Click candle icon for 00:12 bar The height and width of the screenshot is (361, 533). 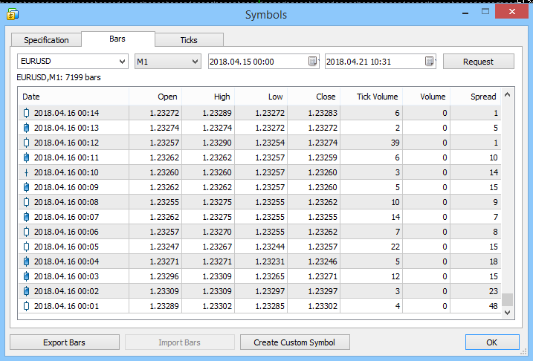coord(26,143)
